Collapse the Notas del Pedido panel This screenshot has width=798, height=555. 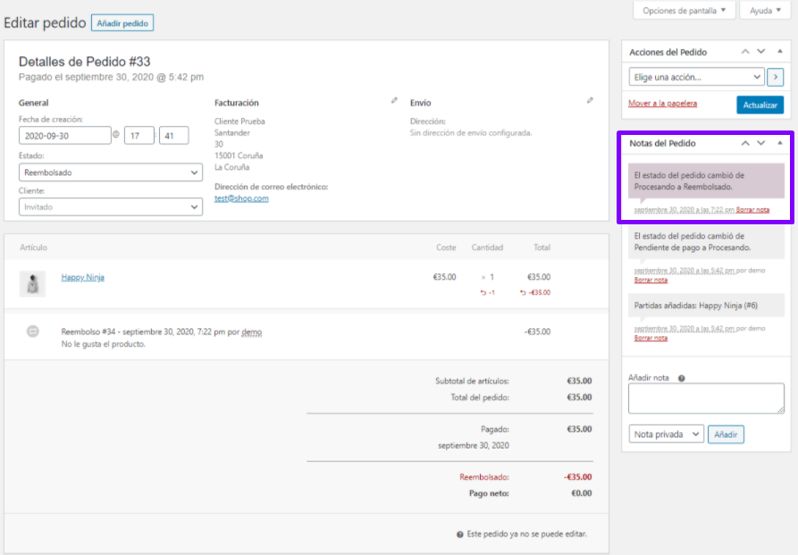(x=779, y=143)
